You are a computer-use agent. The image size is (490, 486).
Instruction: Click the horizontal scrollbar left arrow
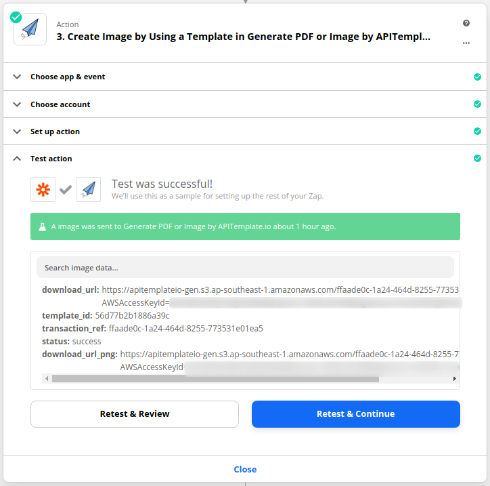pyautogui.click(x=47, y=379)
